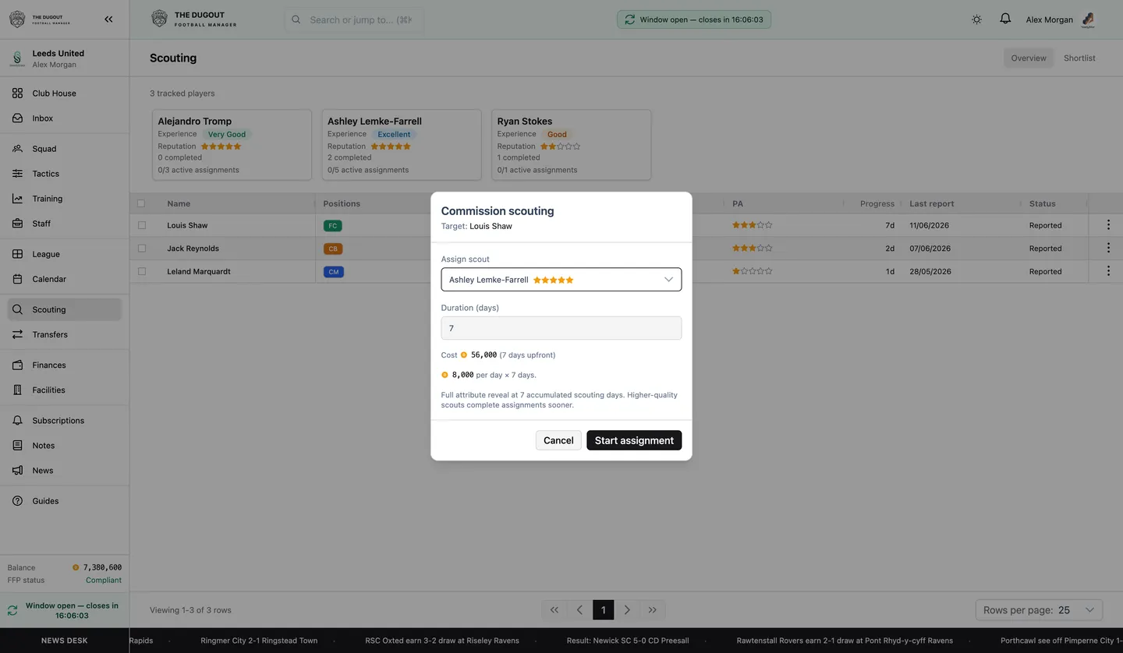The width and height of the screenshot is (1123, 653).
Task: Open Rows per page dropdown
Action: pos(1039,610)
